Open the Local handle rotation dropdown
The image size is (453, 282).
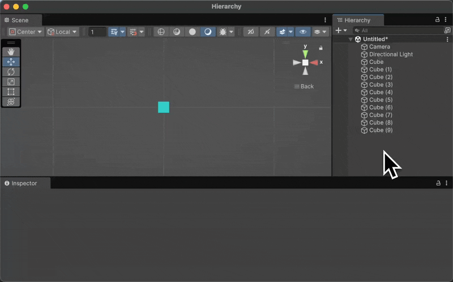click(x=62, y=32)
